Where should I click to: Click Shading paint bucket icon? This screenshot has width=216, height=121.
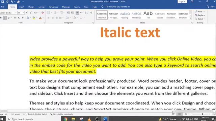click(75, 18)
